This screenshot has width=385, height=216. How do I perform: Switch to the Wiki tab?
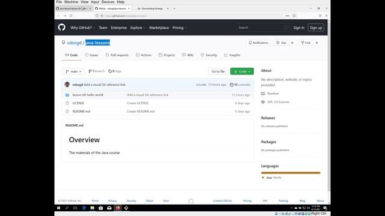[x=188, y=55]
